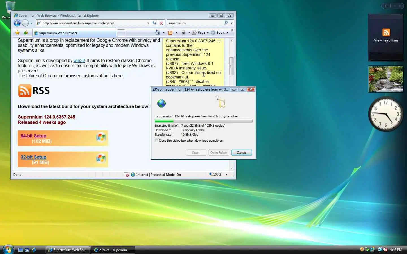Click the 'Released 4 weeks ago' text
The height and width of the screenshot is (254, 407).
42,122
